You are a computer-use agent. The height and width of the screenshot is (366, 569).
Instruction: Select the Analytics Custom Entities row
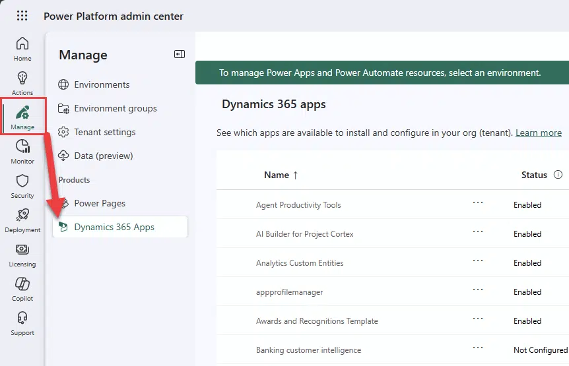393,262
